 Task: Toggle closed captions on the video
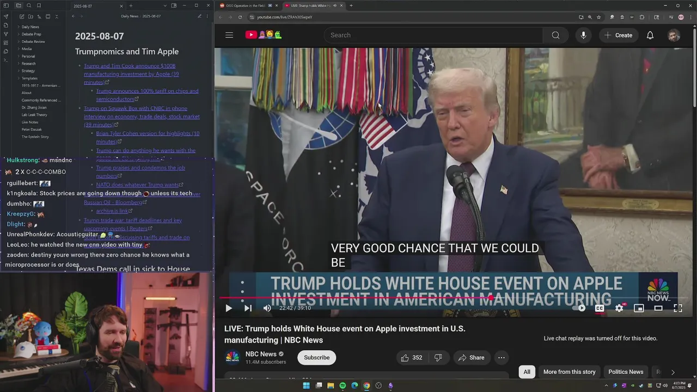click(600, 308)
